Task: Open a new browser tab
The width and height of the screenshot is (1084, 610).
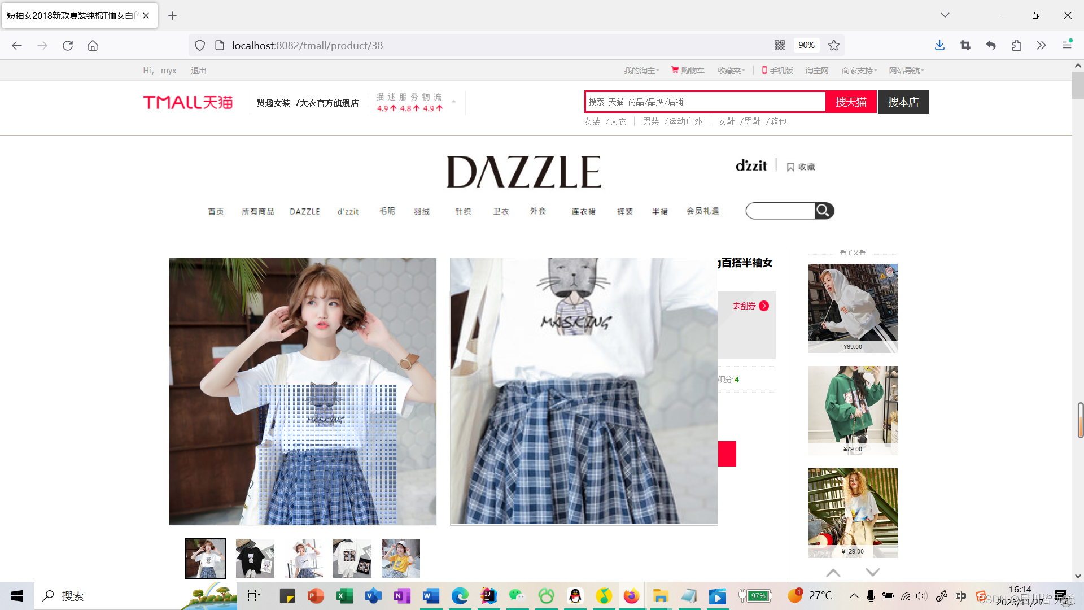Action: pos(173,15)
